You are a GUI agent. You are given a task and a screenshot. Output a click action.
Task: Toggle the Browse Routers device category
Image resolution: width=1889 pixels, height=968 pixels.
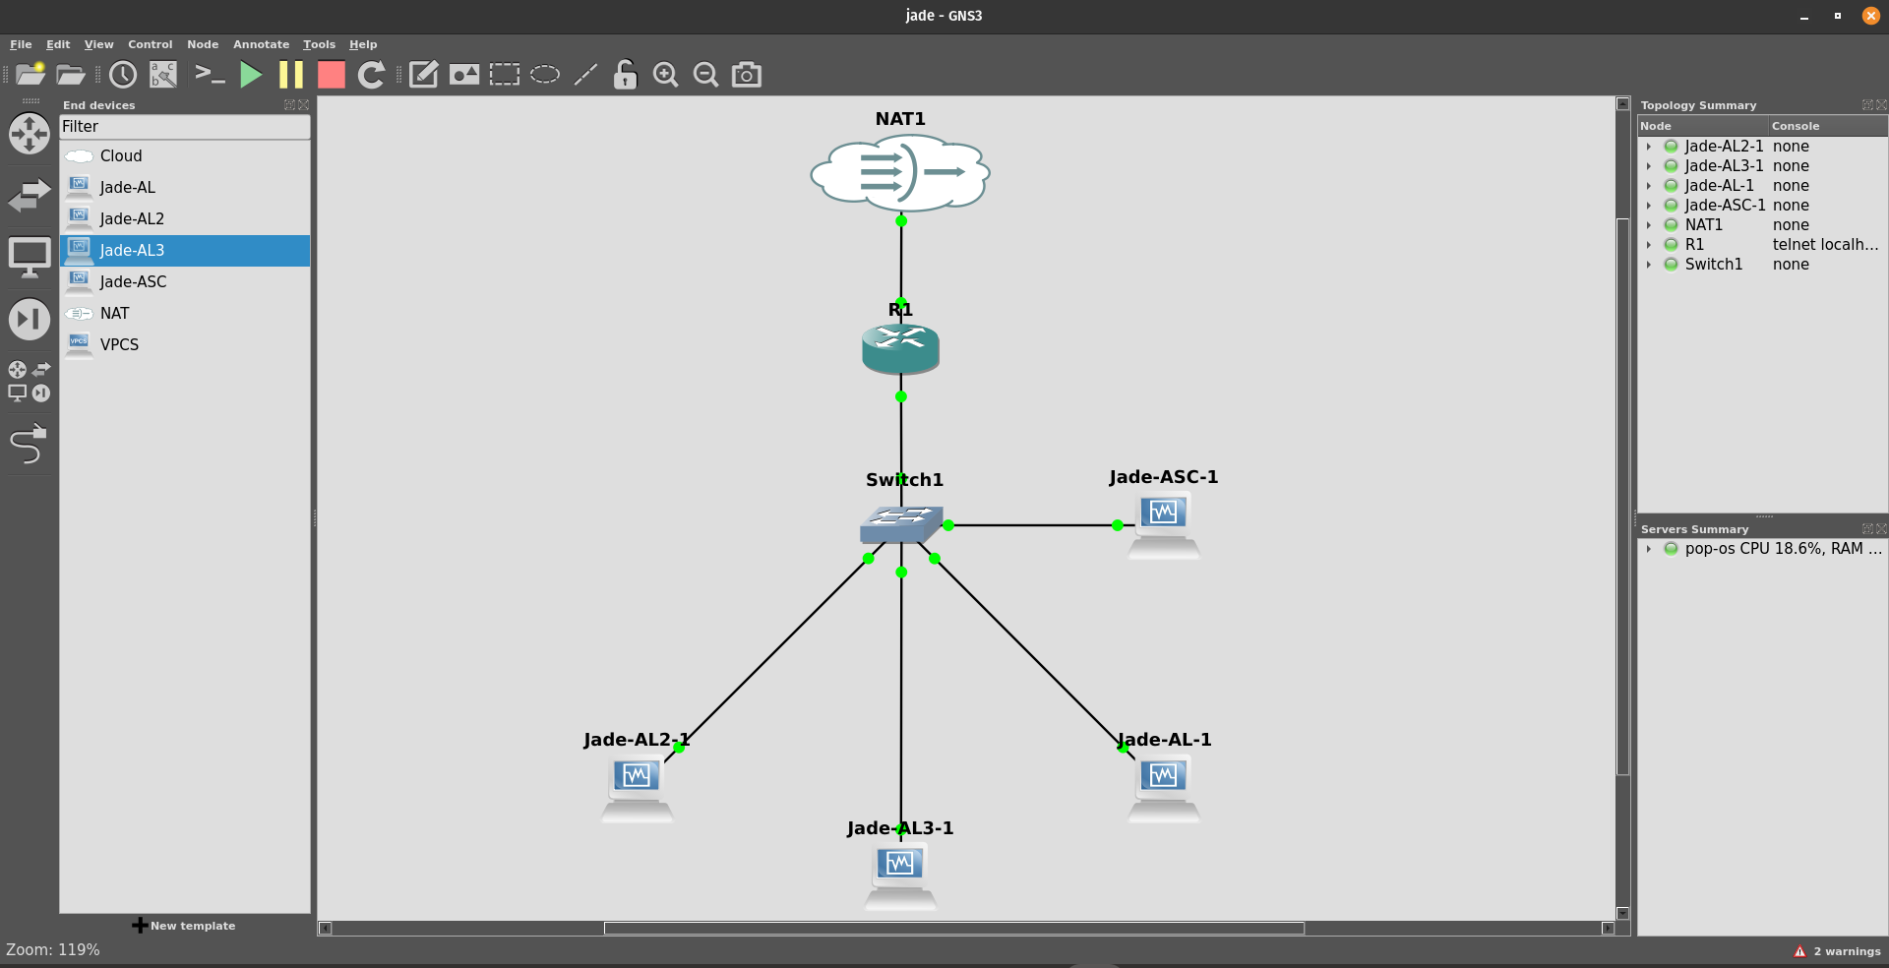pos(29,134)
